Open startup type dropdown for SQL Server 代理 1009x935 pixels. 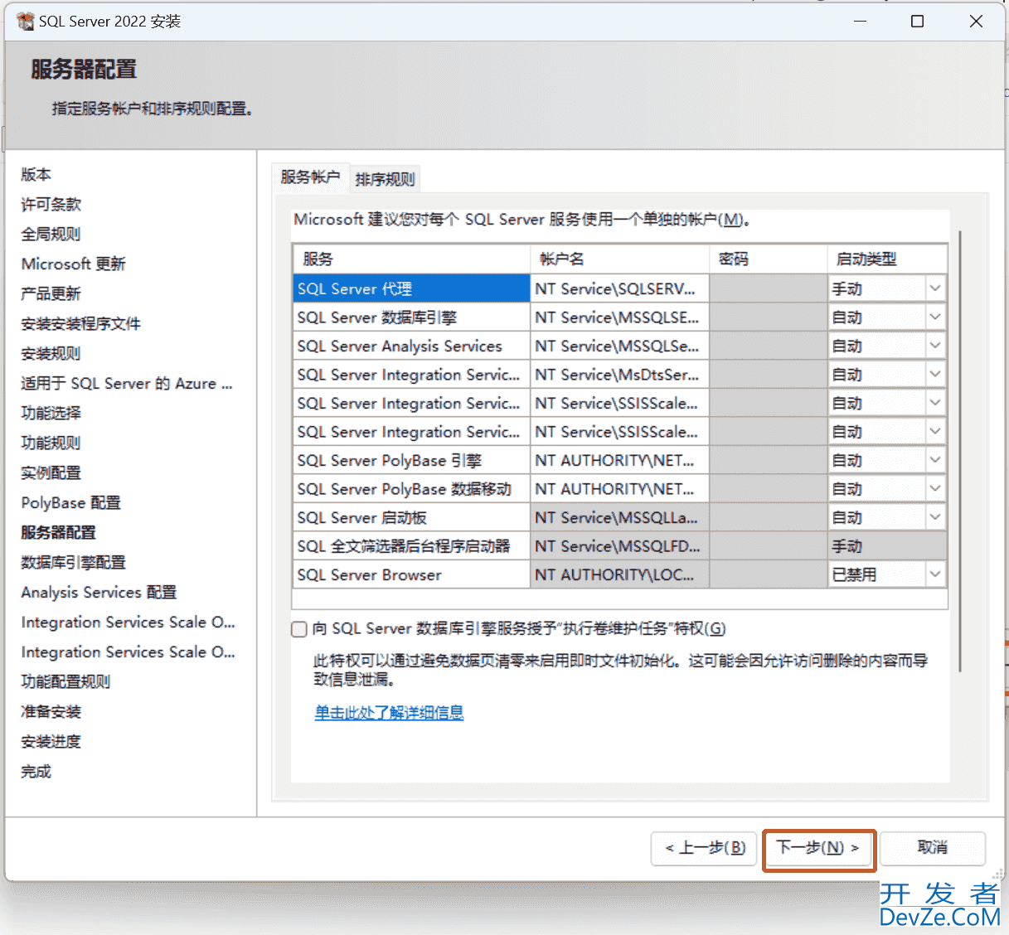(935, 288)
